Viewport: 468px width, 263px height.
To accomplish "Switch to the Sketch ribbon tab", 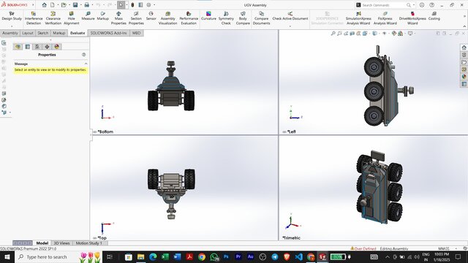I will point(42,33).
